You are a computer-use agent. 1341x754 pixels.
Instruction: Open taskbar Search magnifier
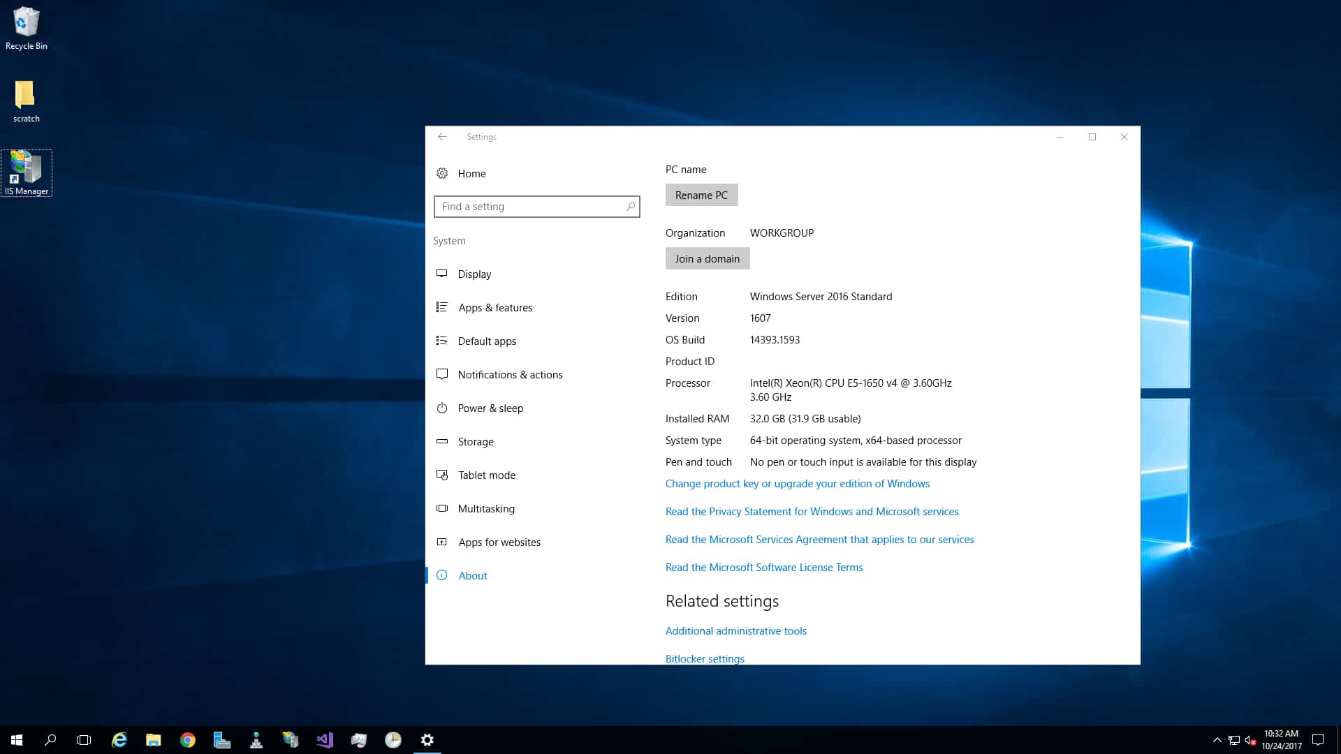[50, 740]
